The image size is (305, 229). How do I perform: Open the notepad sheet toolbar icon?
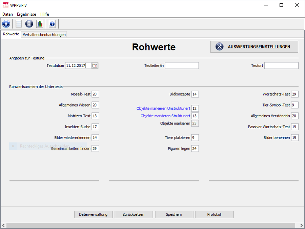pyautogui.click(x=19, y=24)
